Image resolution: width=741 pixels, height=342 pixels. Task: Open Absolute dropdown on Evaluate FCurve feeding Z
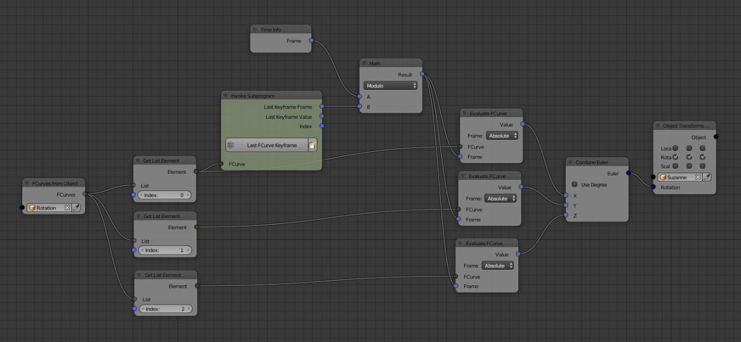(x=498, y=266)
